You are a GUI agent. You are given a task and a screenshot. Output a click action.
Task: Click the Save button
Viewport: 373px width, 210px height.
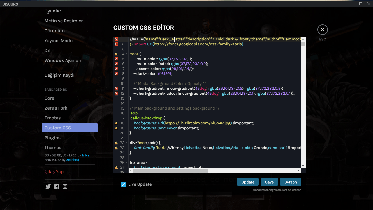point(269,182)
